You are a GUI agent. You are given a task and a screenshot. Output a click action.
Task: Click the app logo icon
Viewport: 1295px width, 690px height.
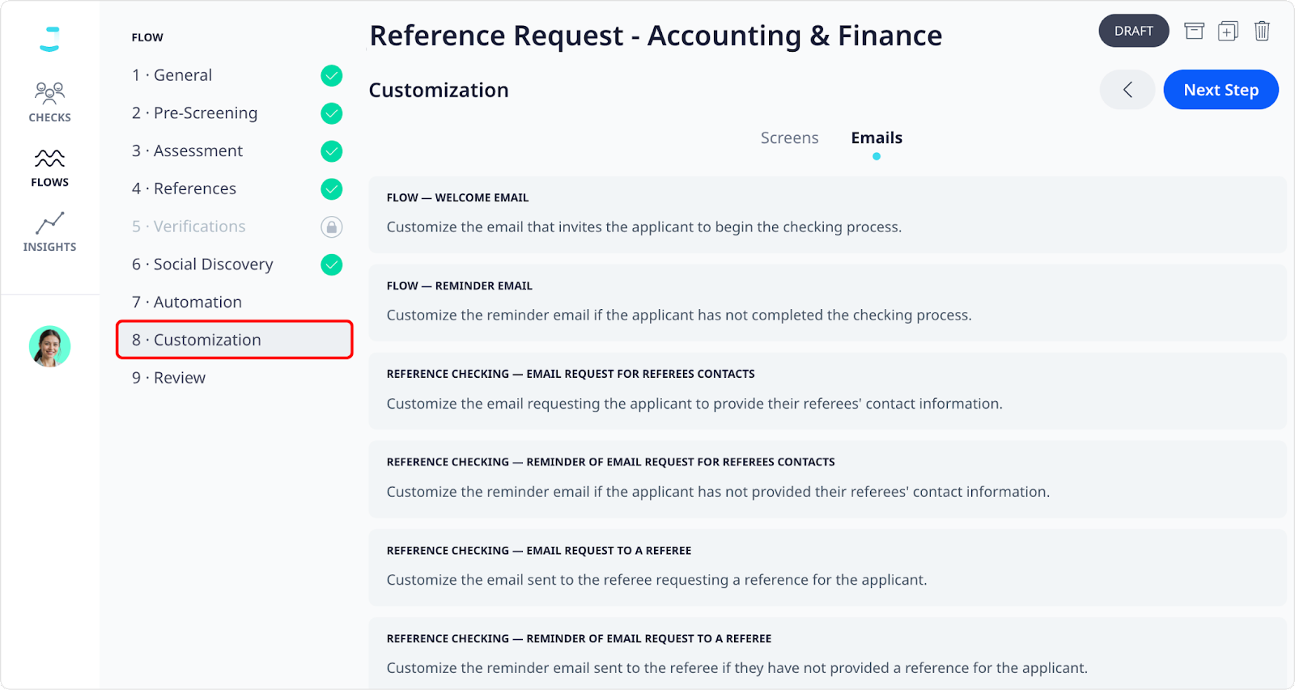(x=50, y=39)
